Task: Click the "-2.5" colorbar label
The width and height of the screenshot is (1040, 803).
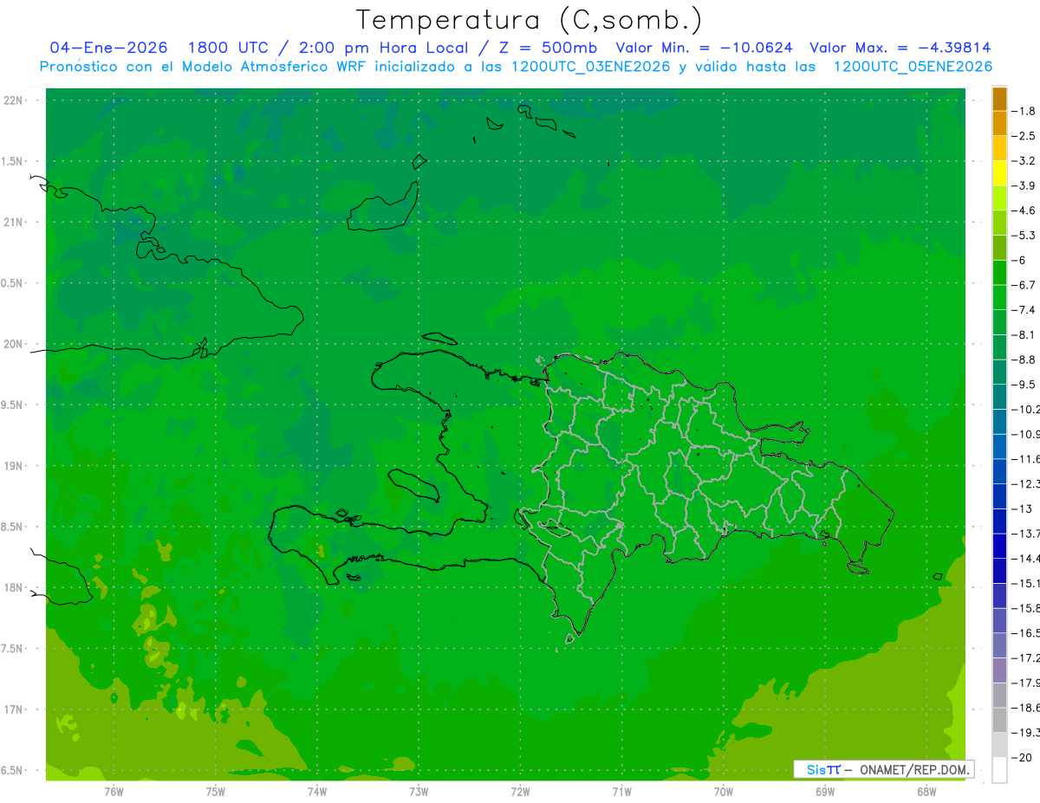Action: 1025,136
